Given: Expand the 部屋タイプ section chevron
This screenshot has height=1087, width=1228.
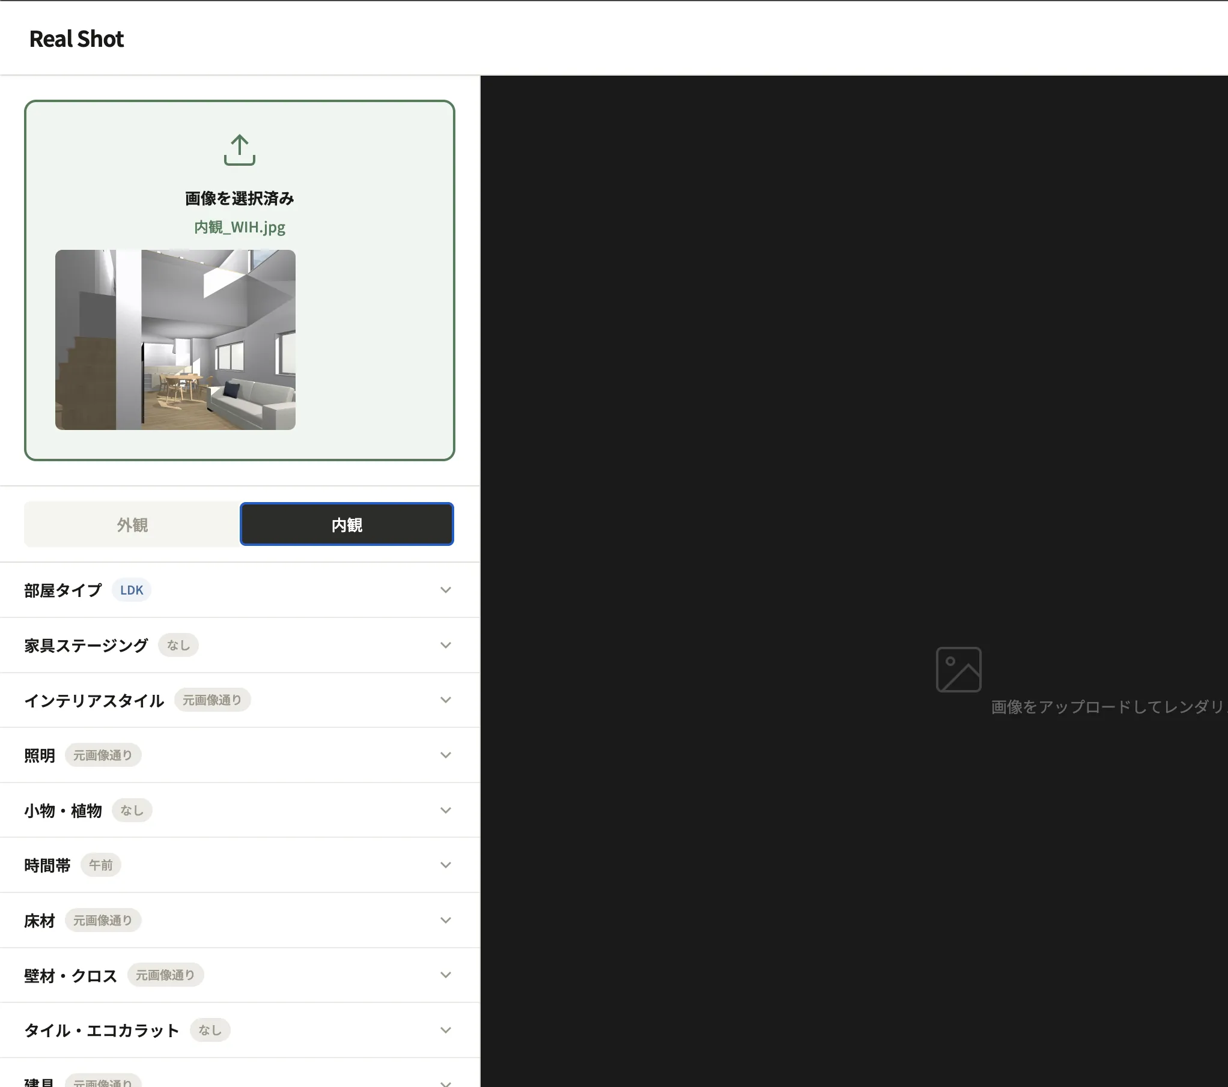Looking at the screenshot, I should click(x=446, y=590).
